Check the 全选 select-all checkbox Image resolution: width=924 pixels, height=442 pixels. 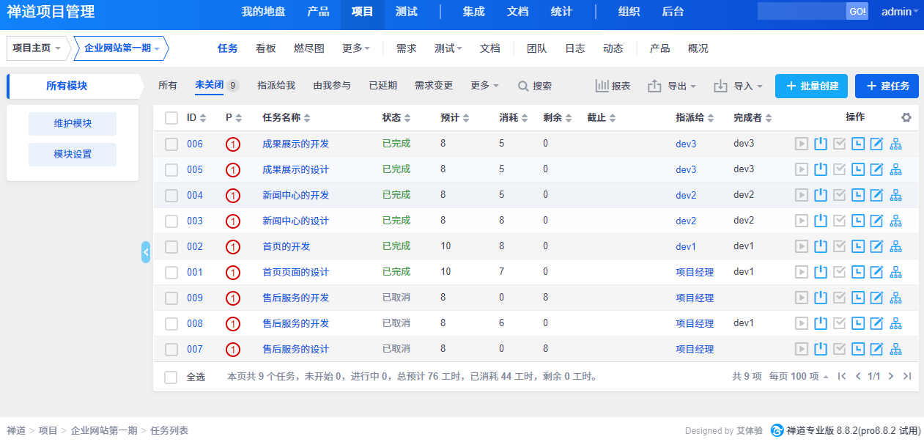point(171,377)
